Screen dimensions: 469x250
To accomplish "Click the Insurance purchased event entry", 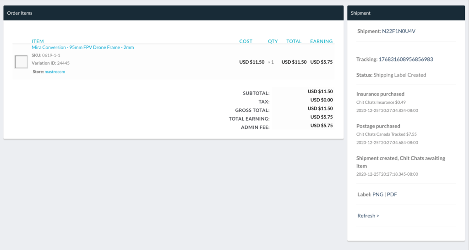I will point(380,94).
